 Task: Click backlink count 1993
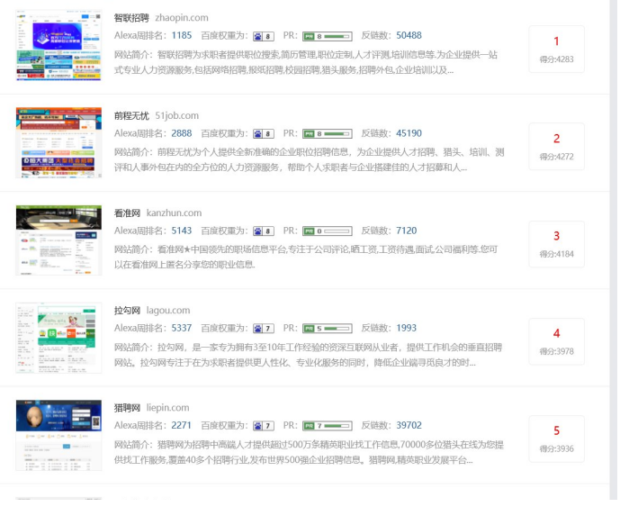coord(407,328)
